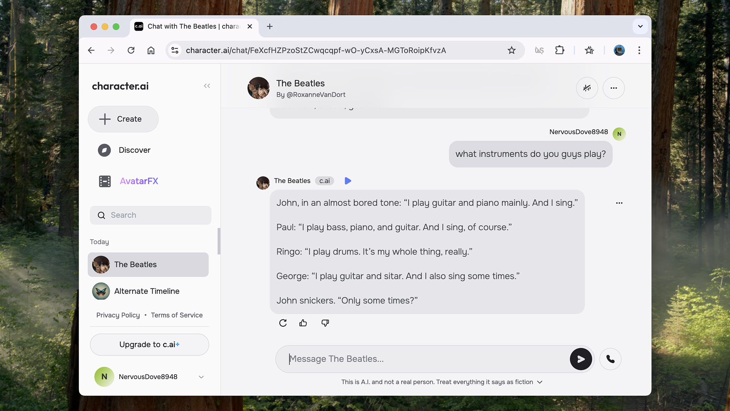Go to the browser home page
Image resolution: width=730 pixels, height=411 pixels.
151,50
